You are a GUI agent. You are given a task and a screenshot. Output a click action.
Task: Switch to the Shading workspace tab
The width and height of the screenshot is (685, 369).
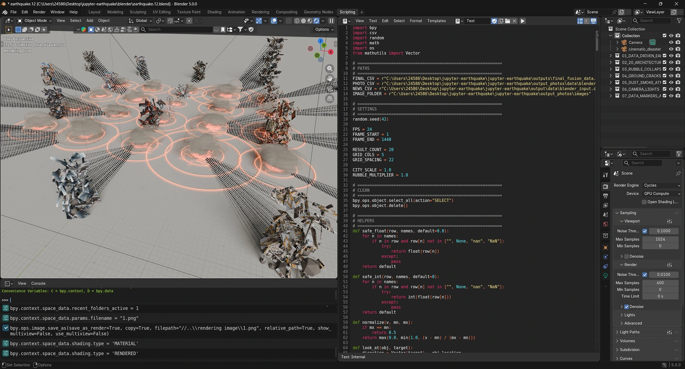[x=214, y=12]
